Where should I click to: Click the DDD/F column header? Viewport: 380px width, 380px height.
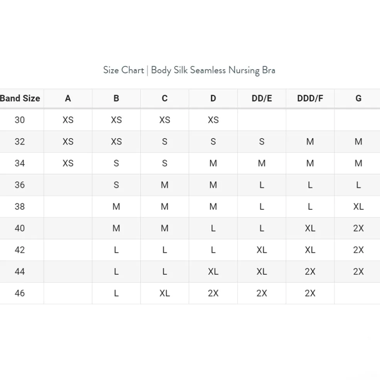pos(310,98)
